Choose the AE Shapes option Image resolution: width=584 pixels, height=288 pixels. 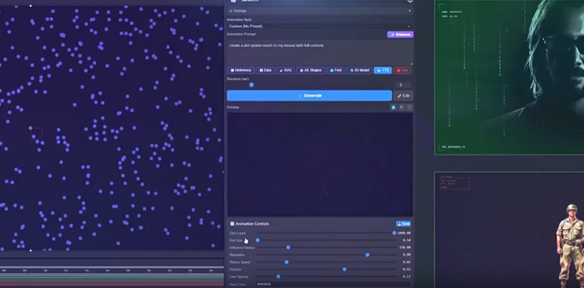310,70
